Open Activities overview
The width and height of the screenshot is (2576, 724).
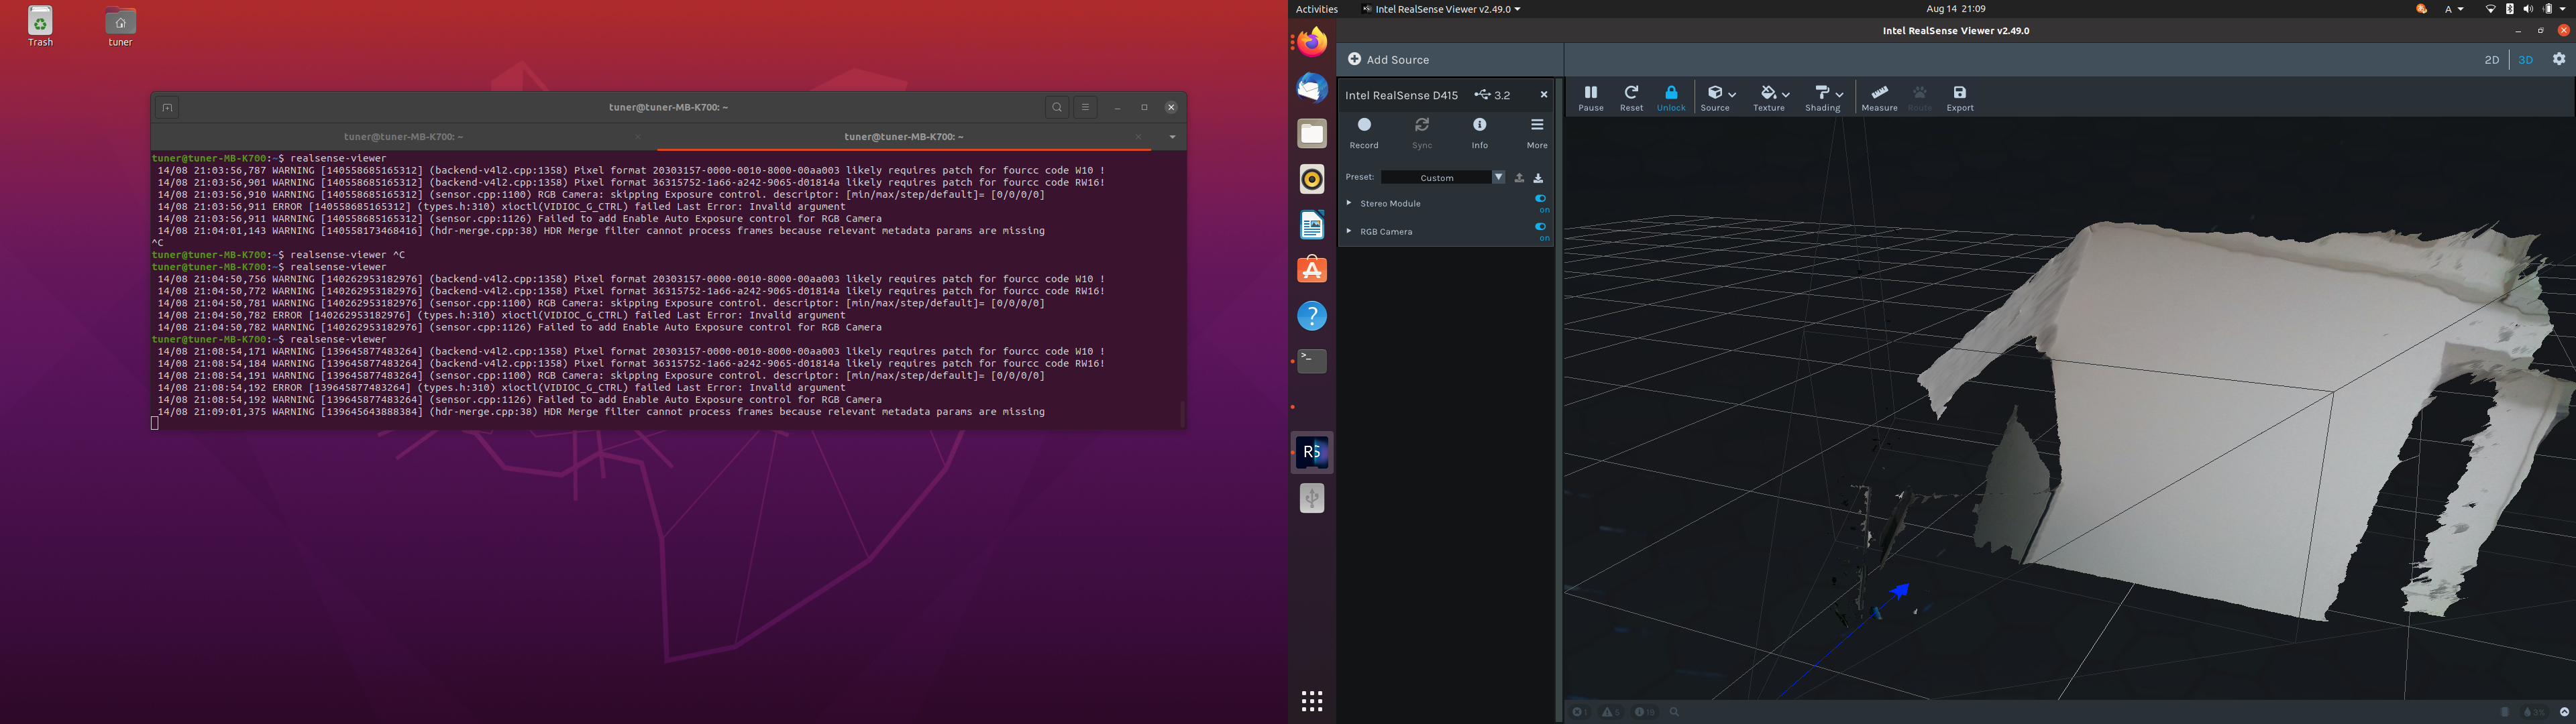1316,9
